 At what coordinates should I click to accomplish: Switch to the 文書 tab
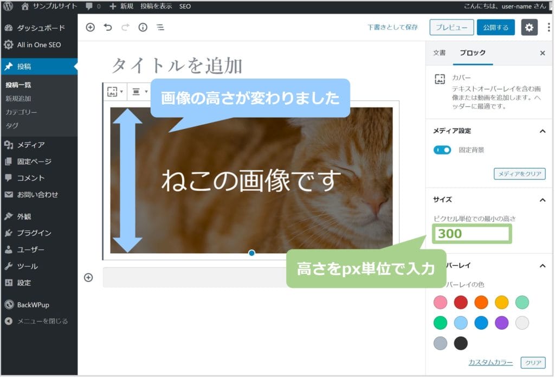coord(439,53)
